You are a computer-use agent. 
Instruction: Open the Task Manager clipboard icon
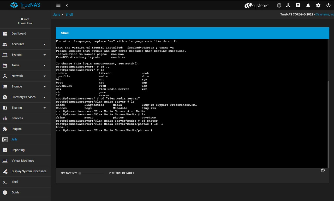[298, 5]
